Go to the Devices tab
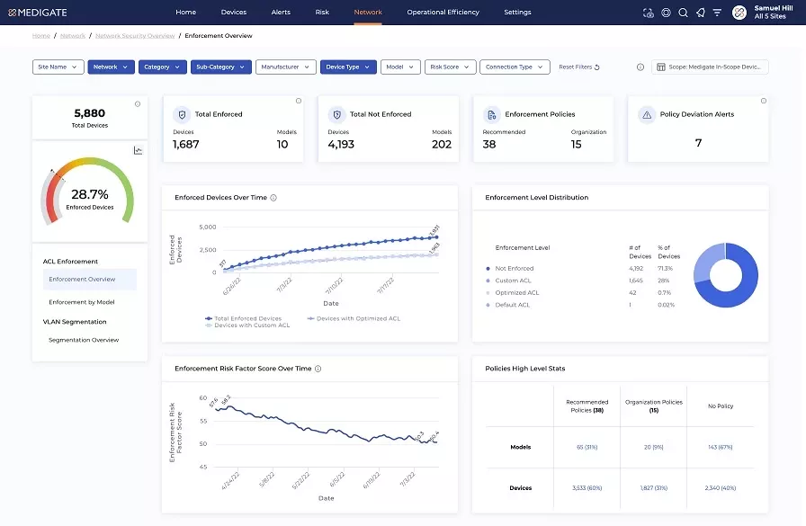806x526 pixels. tap(234, 13)
